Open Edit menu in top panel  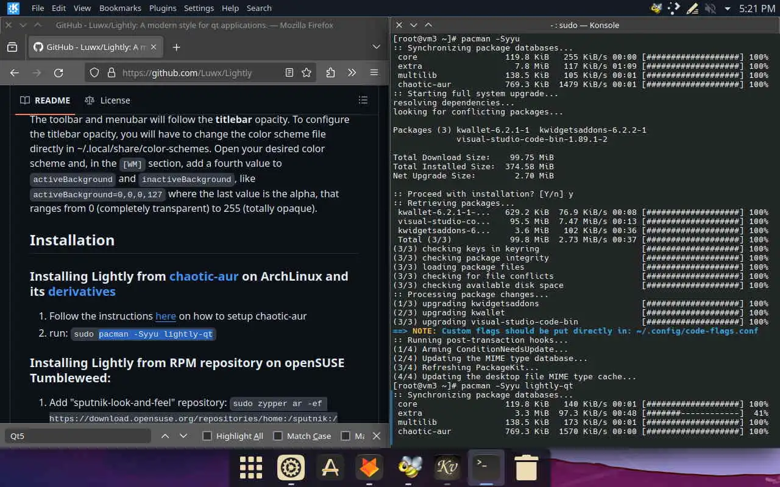tap(58, 8)
